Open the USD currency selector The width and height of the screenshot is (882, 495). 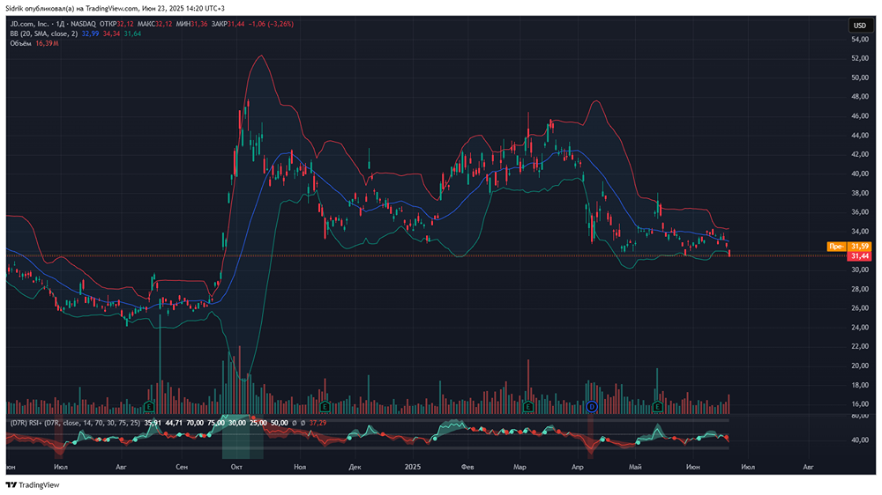click(859, 26)
